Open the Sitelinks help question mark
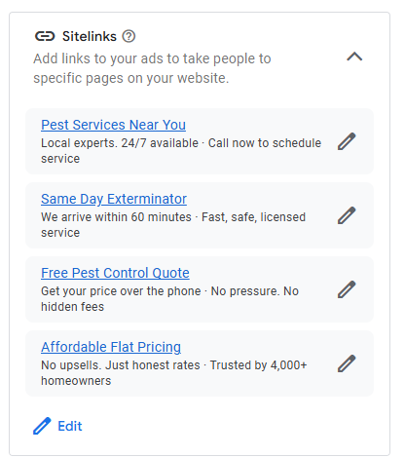The height and width of the screenshot is (457, 405). click(x=129, y=36)
